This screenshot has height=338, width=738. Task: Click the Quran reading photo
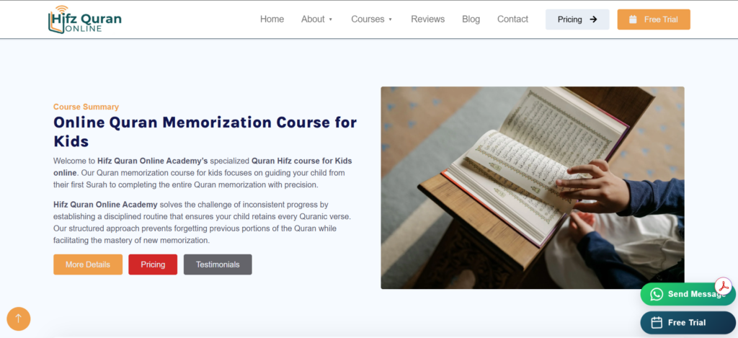click(x=533, y=187)
